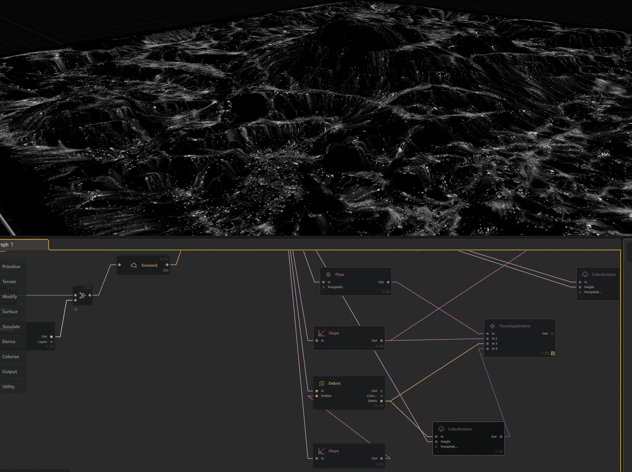Click the icon of the Slope node timed 0.00s
Viewport: 632px width, 472px height.
(322, 333)
